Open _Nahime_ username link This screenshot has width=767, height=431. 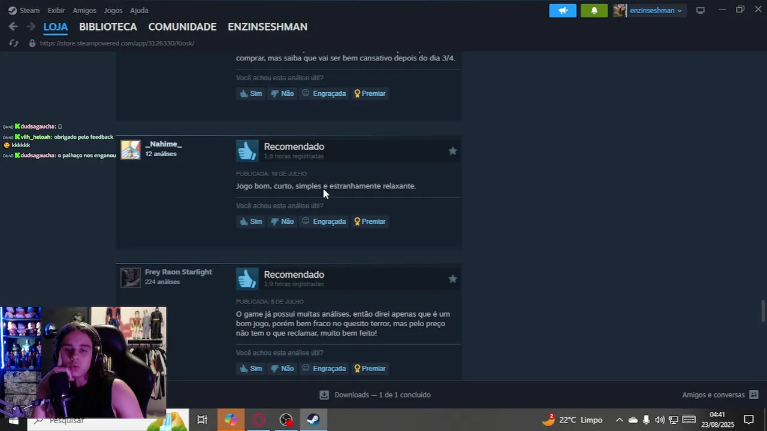[x=163, y=144]
